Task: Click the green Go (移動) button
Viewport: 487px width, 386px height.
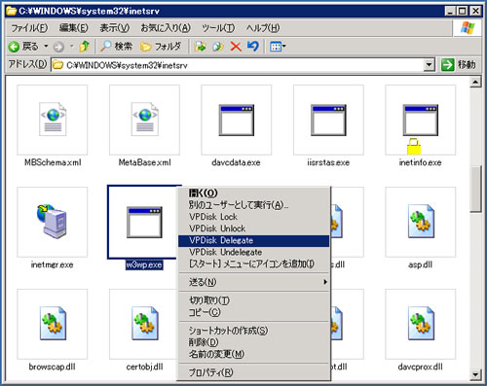Action: pyautogui.click(x=459, y=65)
